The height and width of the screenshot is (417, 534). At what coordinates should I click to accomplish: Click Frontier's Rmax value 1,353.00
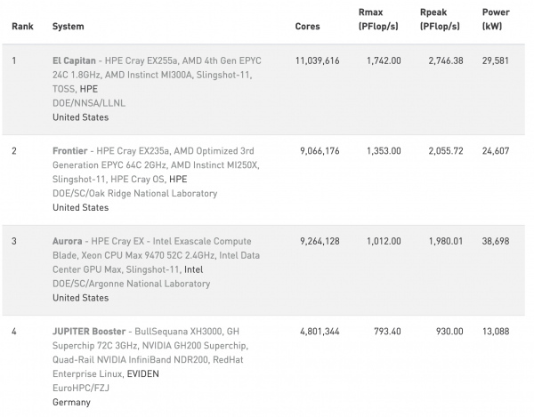[x=384, y=151]
